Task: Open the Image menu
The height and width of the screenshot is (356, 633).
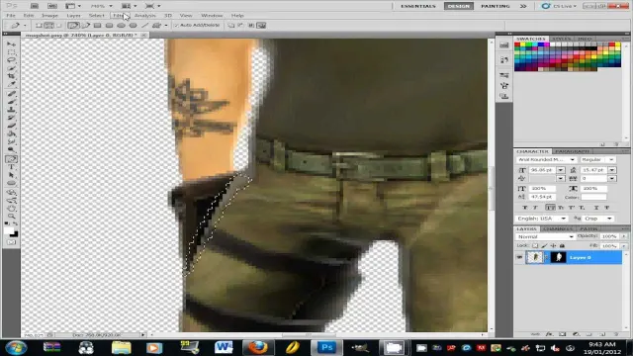Action: pyautogui.click(x=49, y=16)
